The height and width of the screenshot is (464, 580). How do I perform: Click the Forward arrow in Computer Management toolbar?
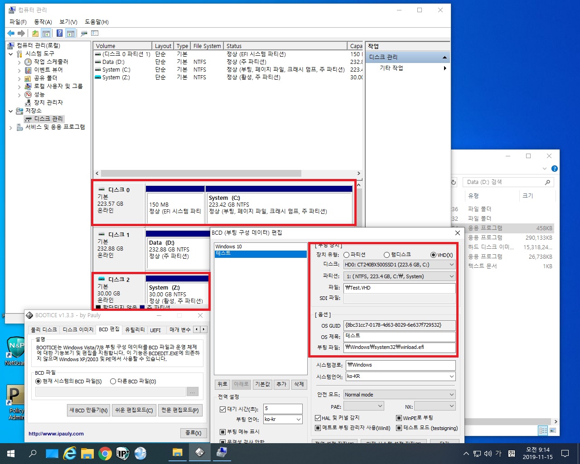(21, 33)
